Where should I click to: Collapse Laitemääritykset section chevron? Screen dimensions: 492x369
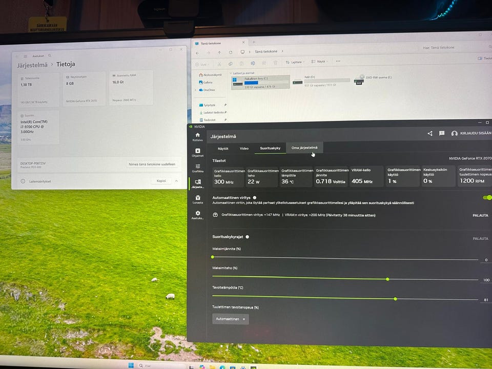coord(176,181)
